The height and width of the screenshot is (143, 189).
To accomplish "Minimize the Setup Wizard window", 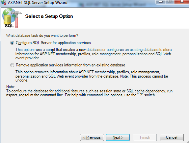I will tap(161, 2).
